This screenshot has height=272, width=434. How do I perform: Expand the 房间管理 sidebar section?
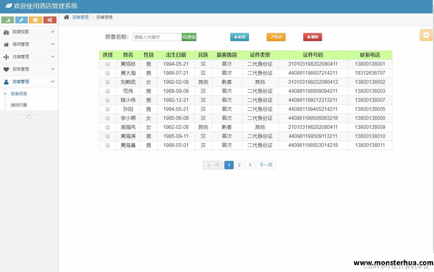(29, 44)
